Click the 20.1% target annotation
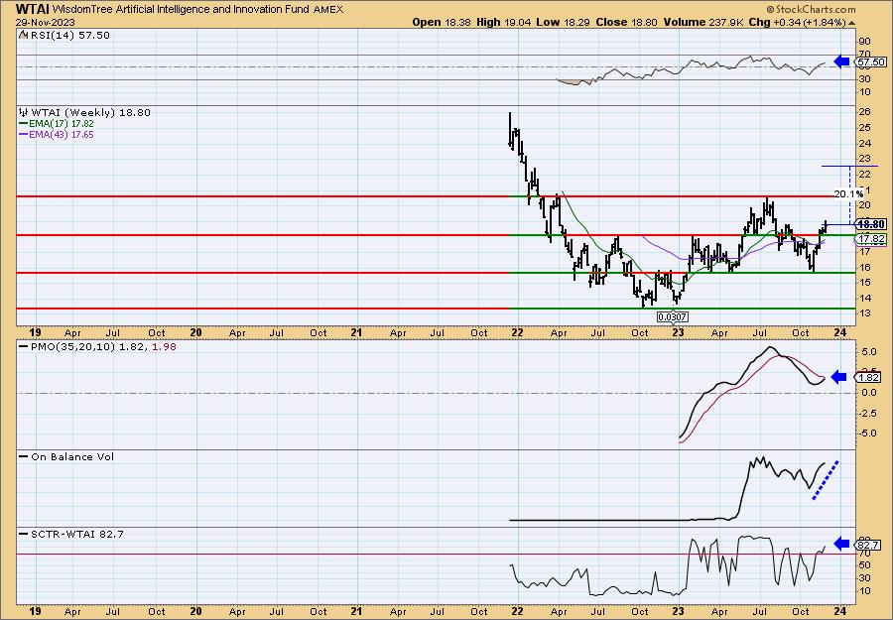The height and width of the screenshot is (620, 893). pos(848,194)
